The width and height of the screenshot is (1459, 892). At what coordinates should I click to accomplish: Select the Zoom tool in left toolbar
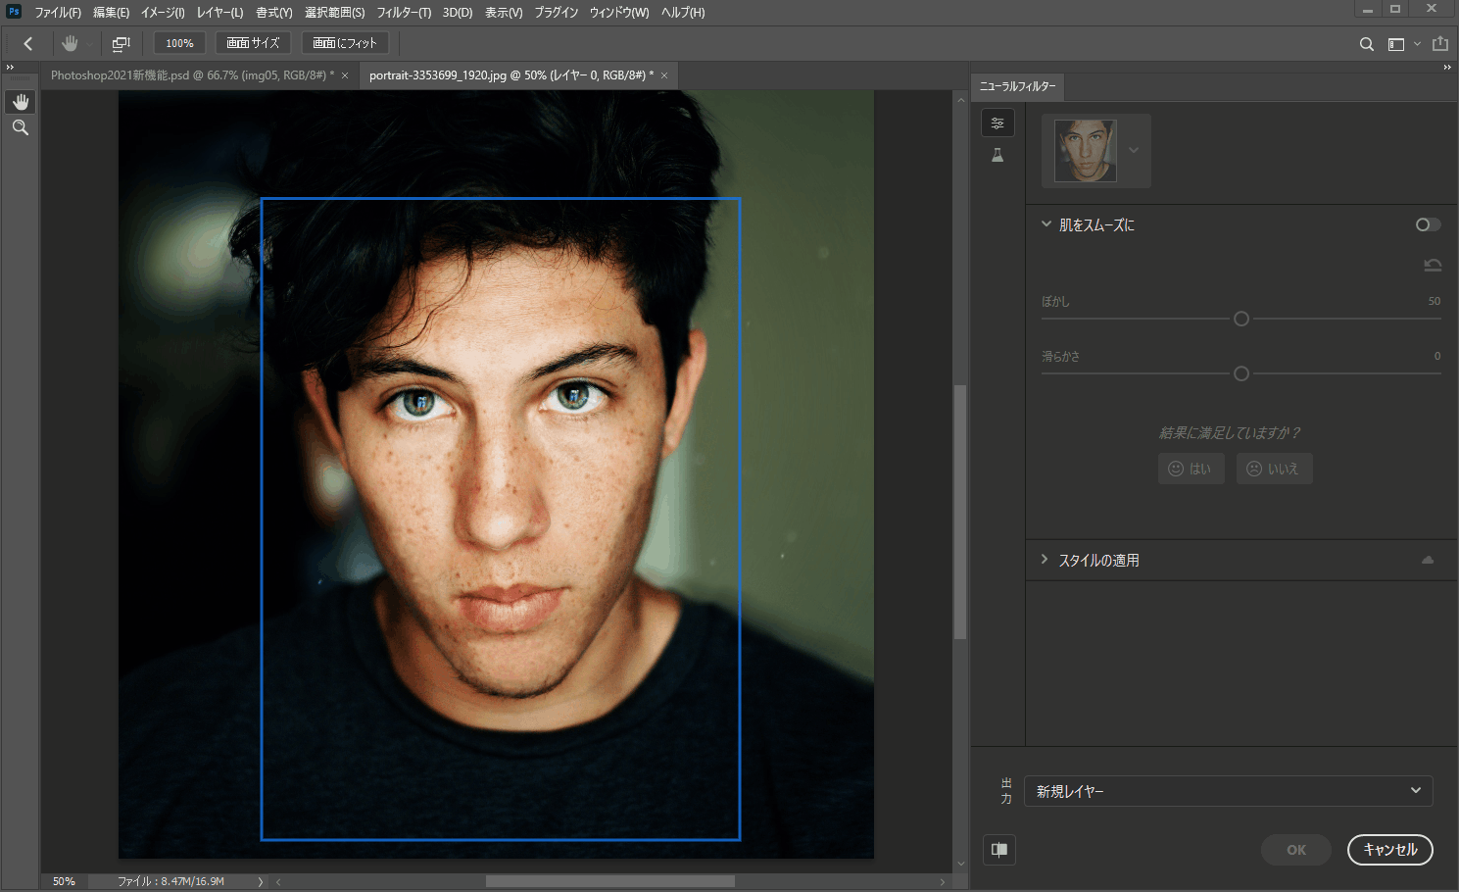[x=21, y=127]
